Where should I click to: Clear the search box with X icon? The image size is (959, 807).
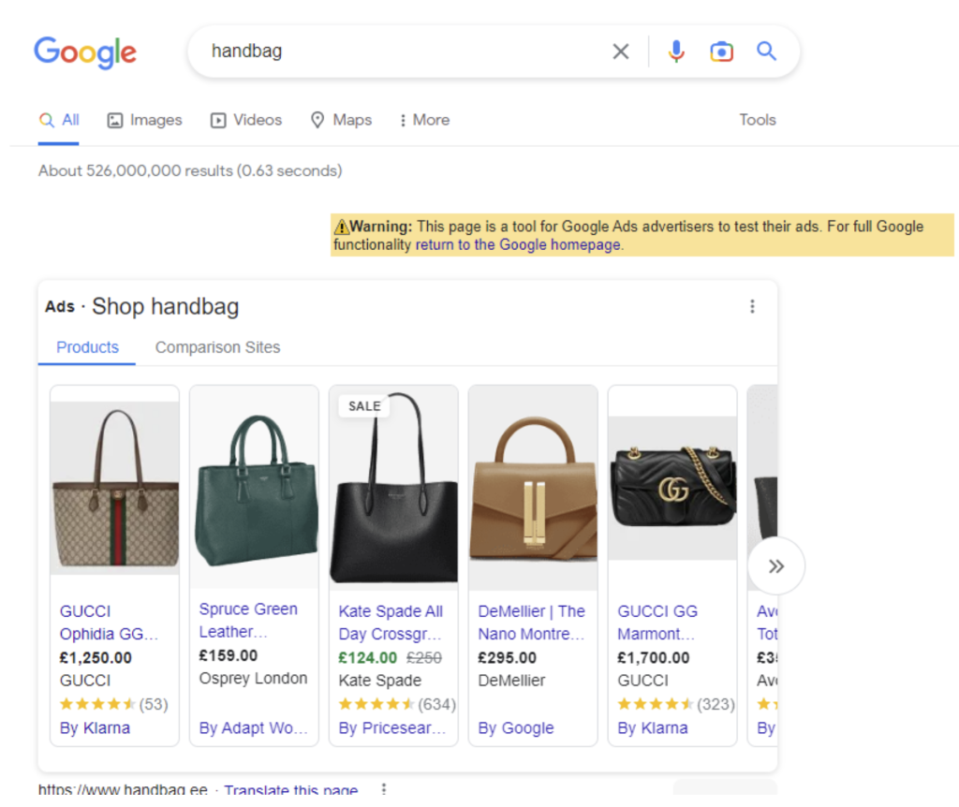pyautogui.click(x=621, y=51)
